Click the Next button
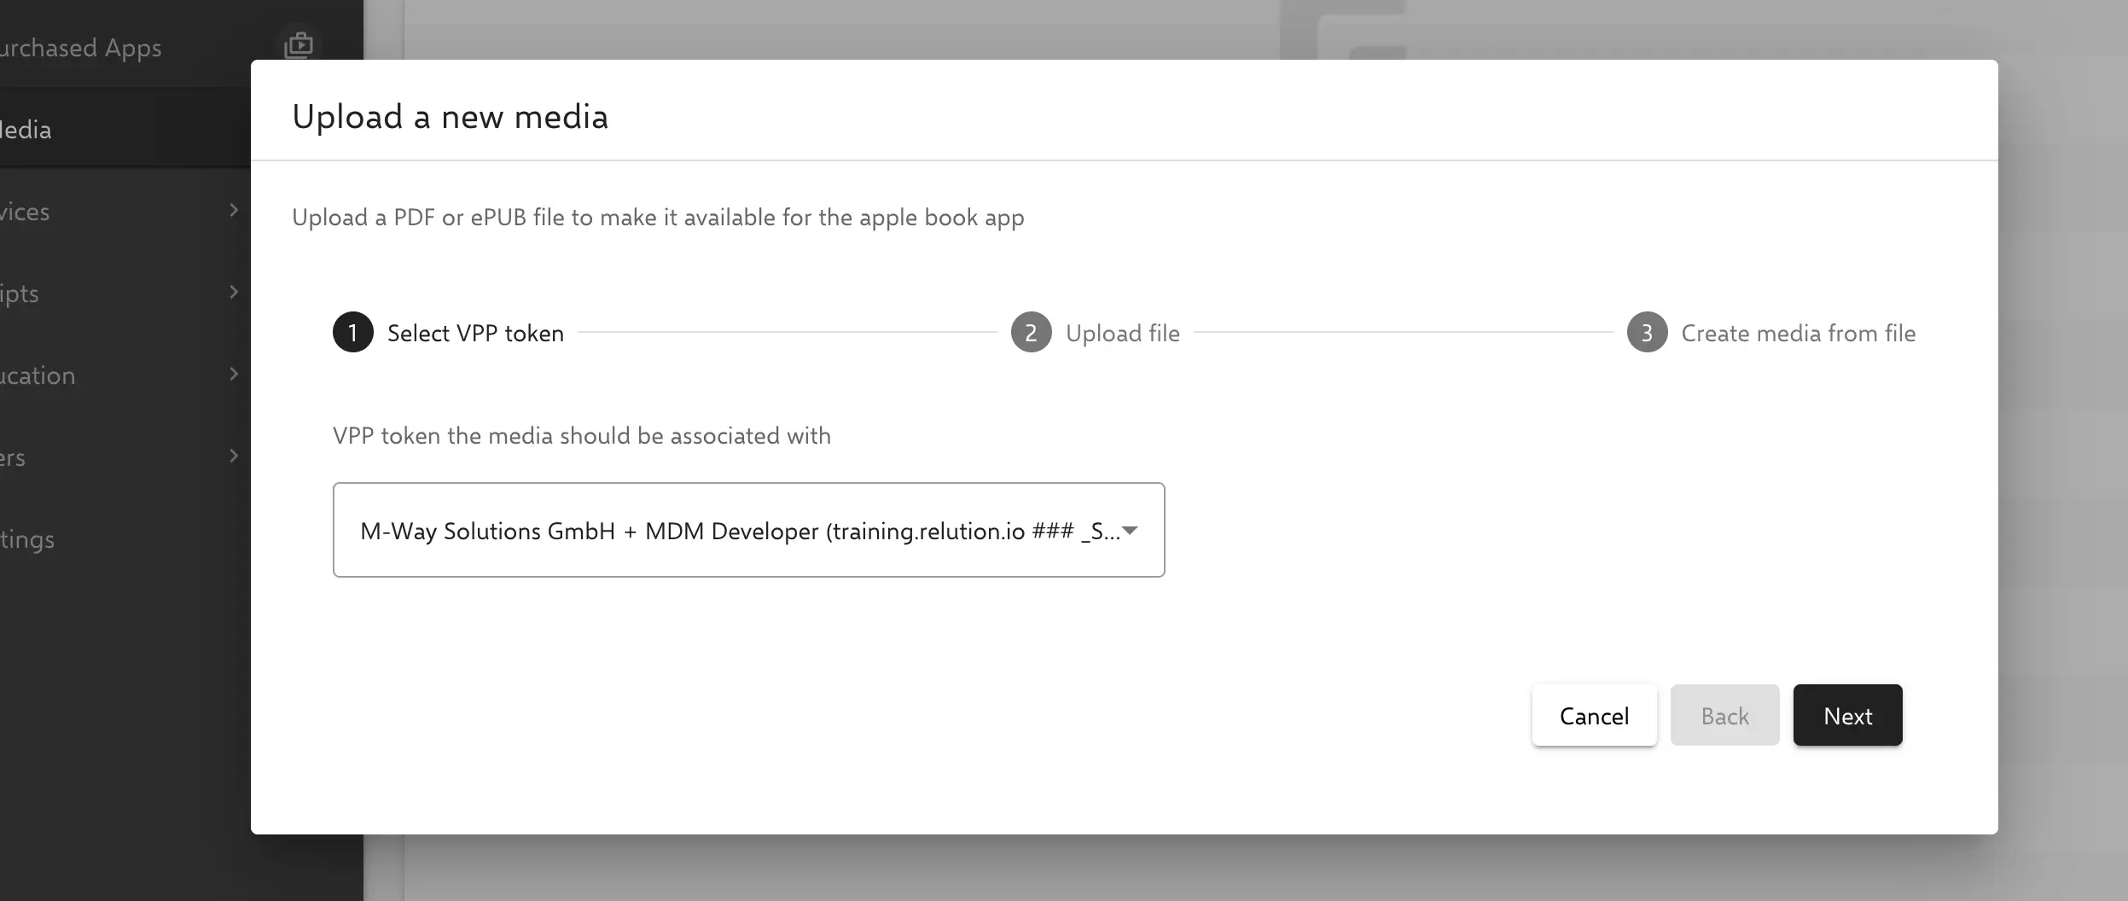Viewport: 2128px width, 901px height. tap(1847, 716)
